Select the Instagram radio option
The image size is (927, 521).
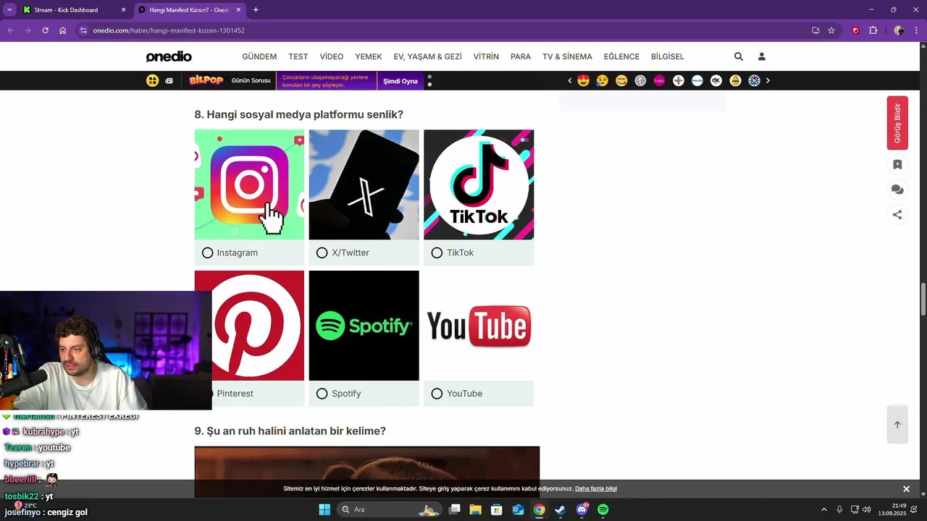[x=208, y=253]
